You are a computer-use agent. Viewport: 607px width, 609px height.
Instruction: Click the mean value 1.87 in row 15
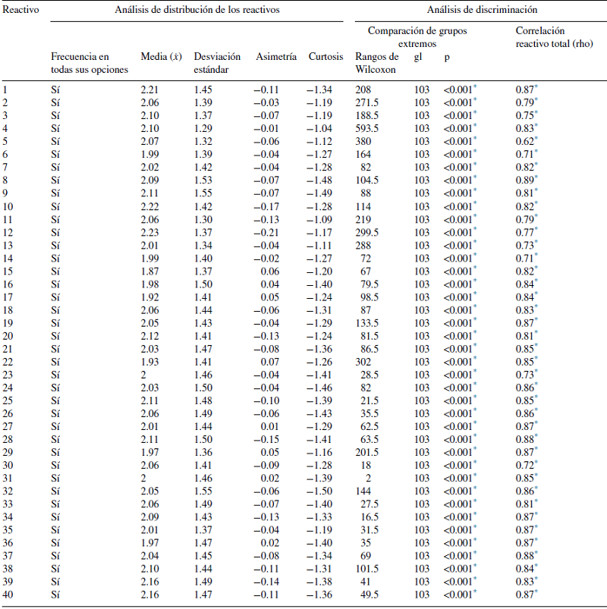(x=151, y=272)
